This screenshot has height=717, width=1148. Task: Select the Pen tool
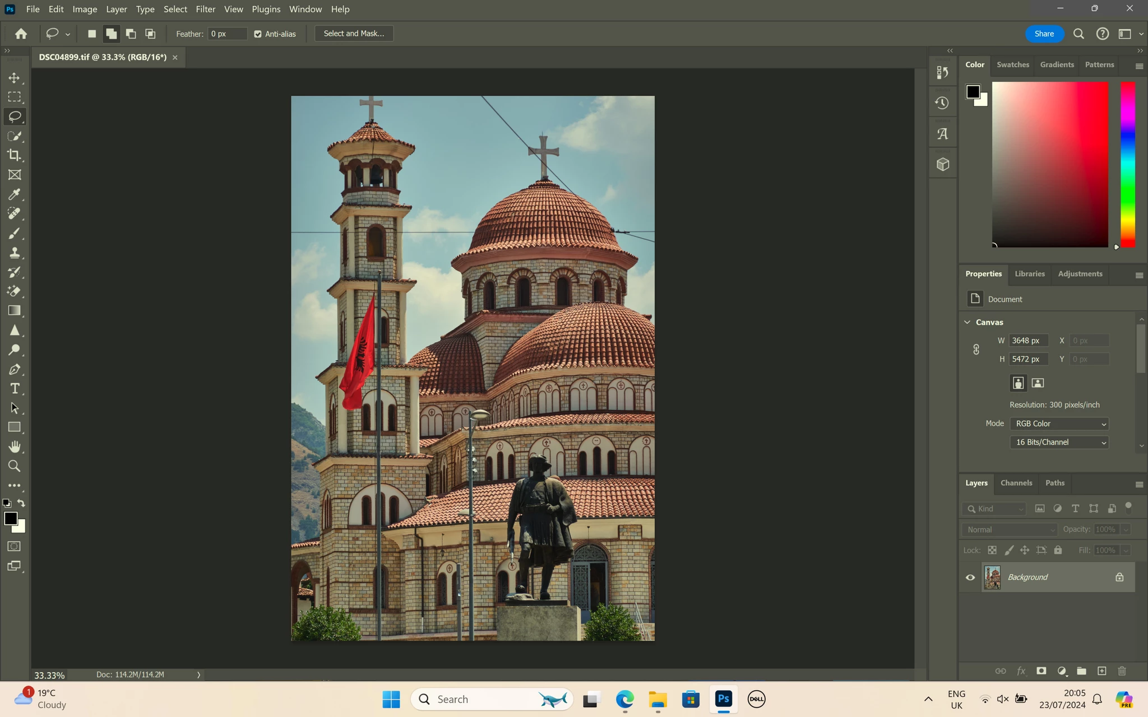[15, 370]
